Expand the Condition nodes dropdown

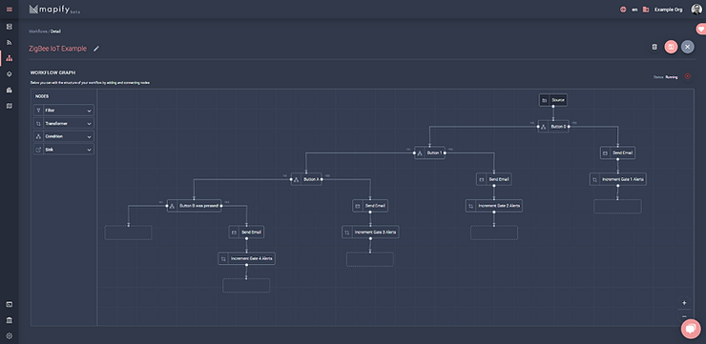pyautogui.click(x=89, y=136)
